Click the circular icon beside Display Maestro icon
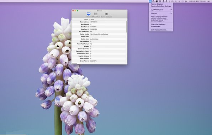Viewport: 212px width, 135px height. pyautogui.click(x=153, y=1)
